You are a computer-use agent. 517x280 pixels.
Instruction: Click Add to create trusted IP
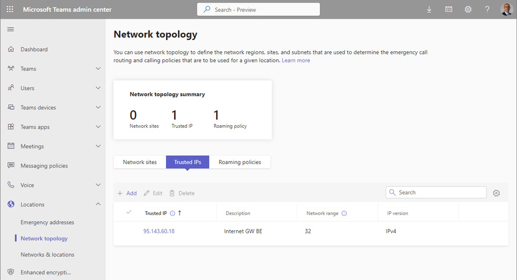click(127, 193)
